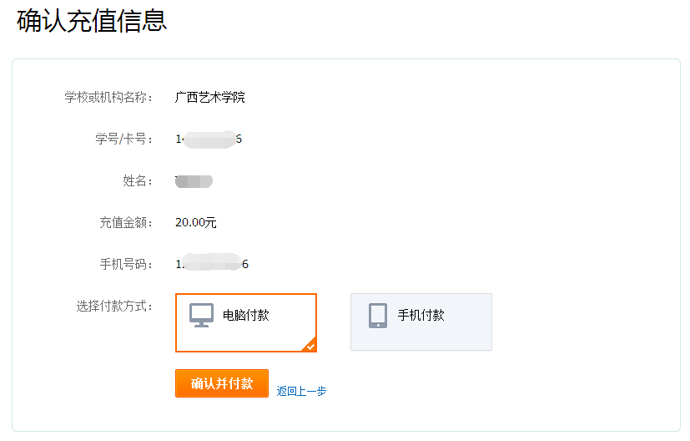690x441 pixels.
Task: Click the blurred phone number value
Action: [212, 264]
